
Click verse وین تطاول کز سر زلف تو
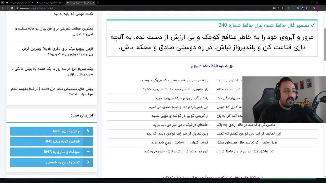(177, 134)
